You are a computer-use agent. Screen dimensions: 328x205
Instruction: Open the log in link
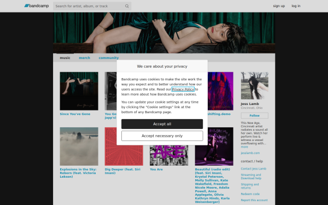pyautogui.click(x=296, y=6)
